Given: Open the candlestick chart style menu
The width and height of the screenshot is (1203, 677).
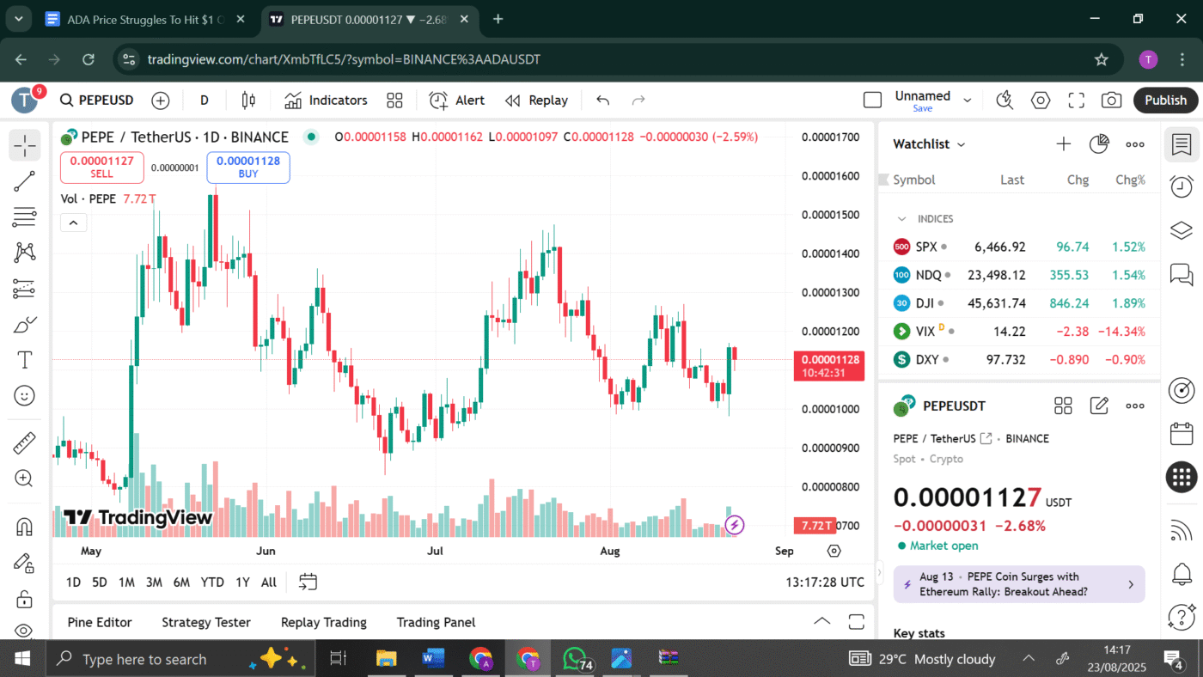Looking at the screenshot, I should coord(248,101).
